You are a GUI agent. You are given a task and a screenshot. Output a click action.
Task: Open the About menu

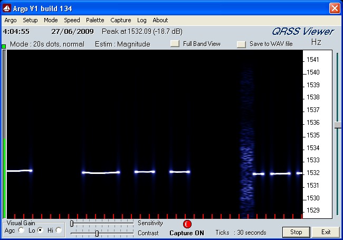click(x=160, y=20)
